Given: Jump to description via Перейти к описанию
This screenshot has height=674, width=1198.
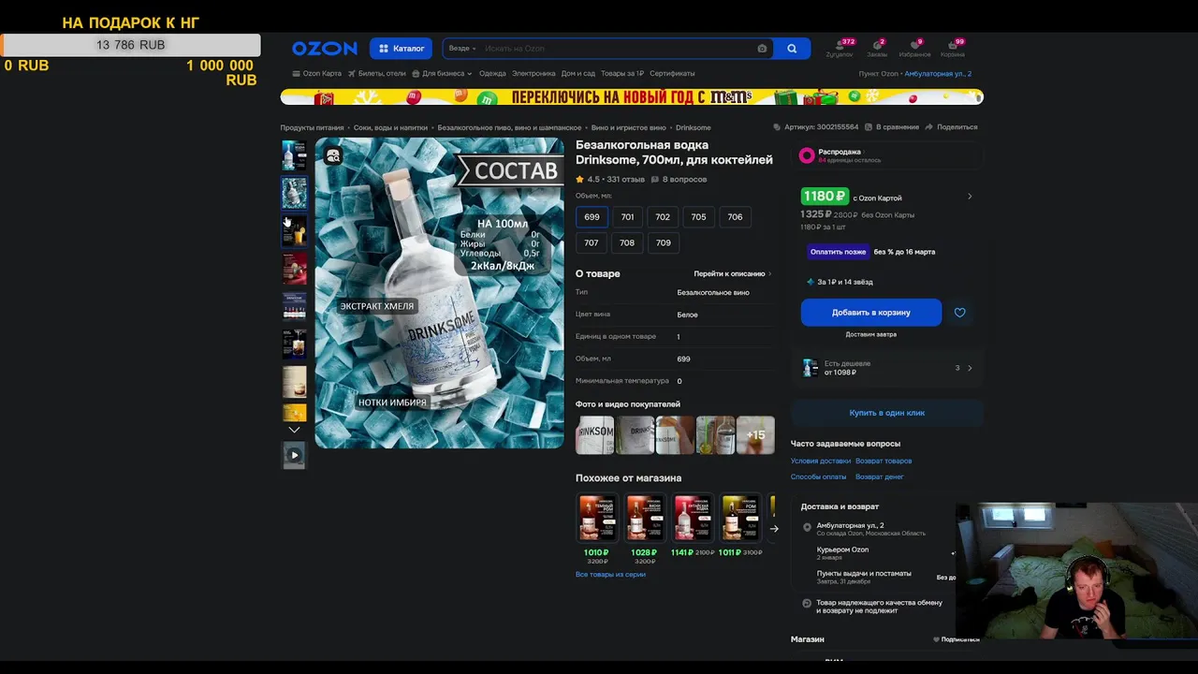Looking at the screenshot, I should tap(732, 274).
